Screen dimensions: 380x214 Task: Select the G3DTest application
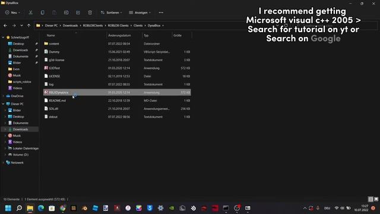117,68
